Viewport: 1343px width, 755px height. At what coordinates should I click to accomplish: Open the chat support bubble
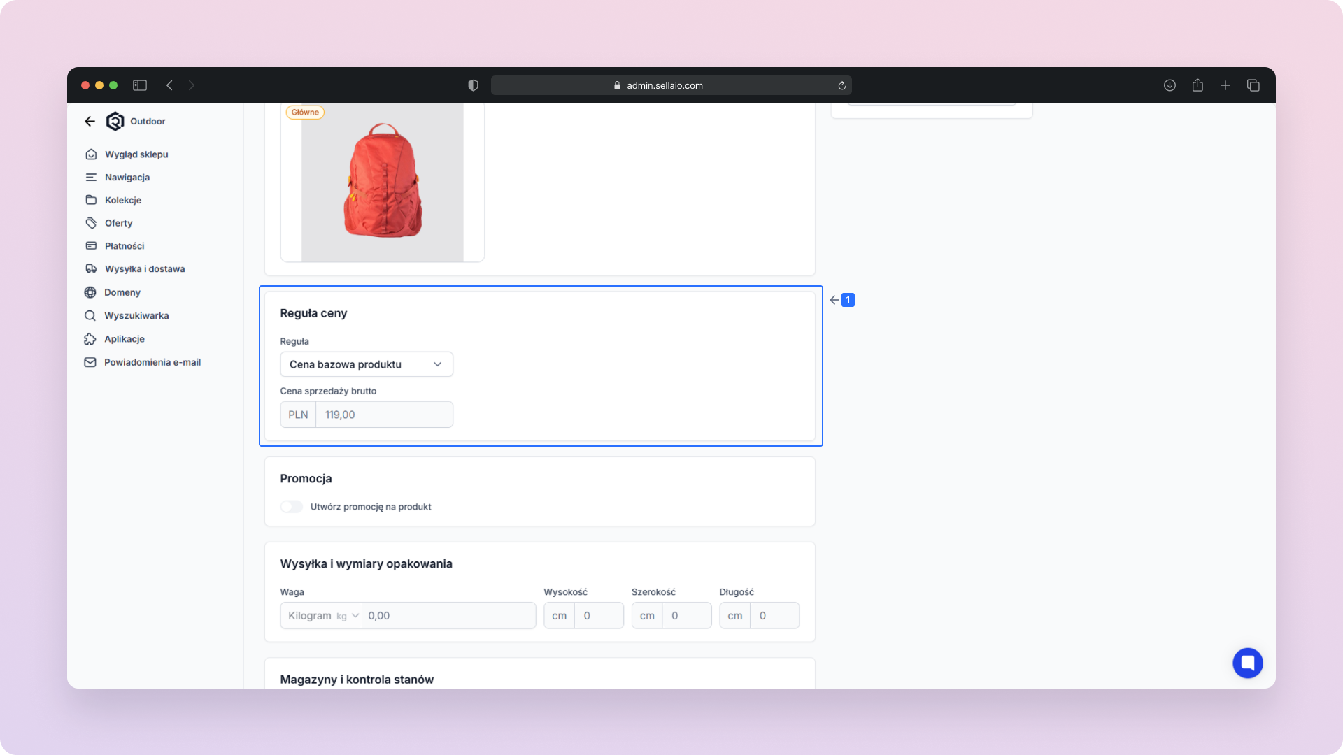pos(1247,663)
